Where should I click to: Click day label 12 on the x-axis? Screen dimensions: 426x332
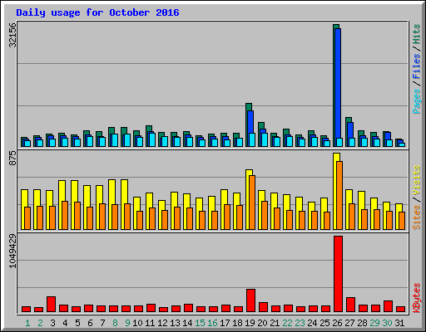tap(162, 323)
